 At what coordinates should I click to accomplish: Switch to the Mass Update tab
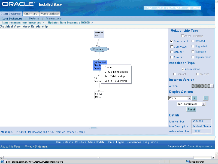50,14
